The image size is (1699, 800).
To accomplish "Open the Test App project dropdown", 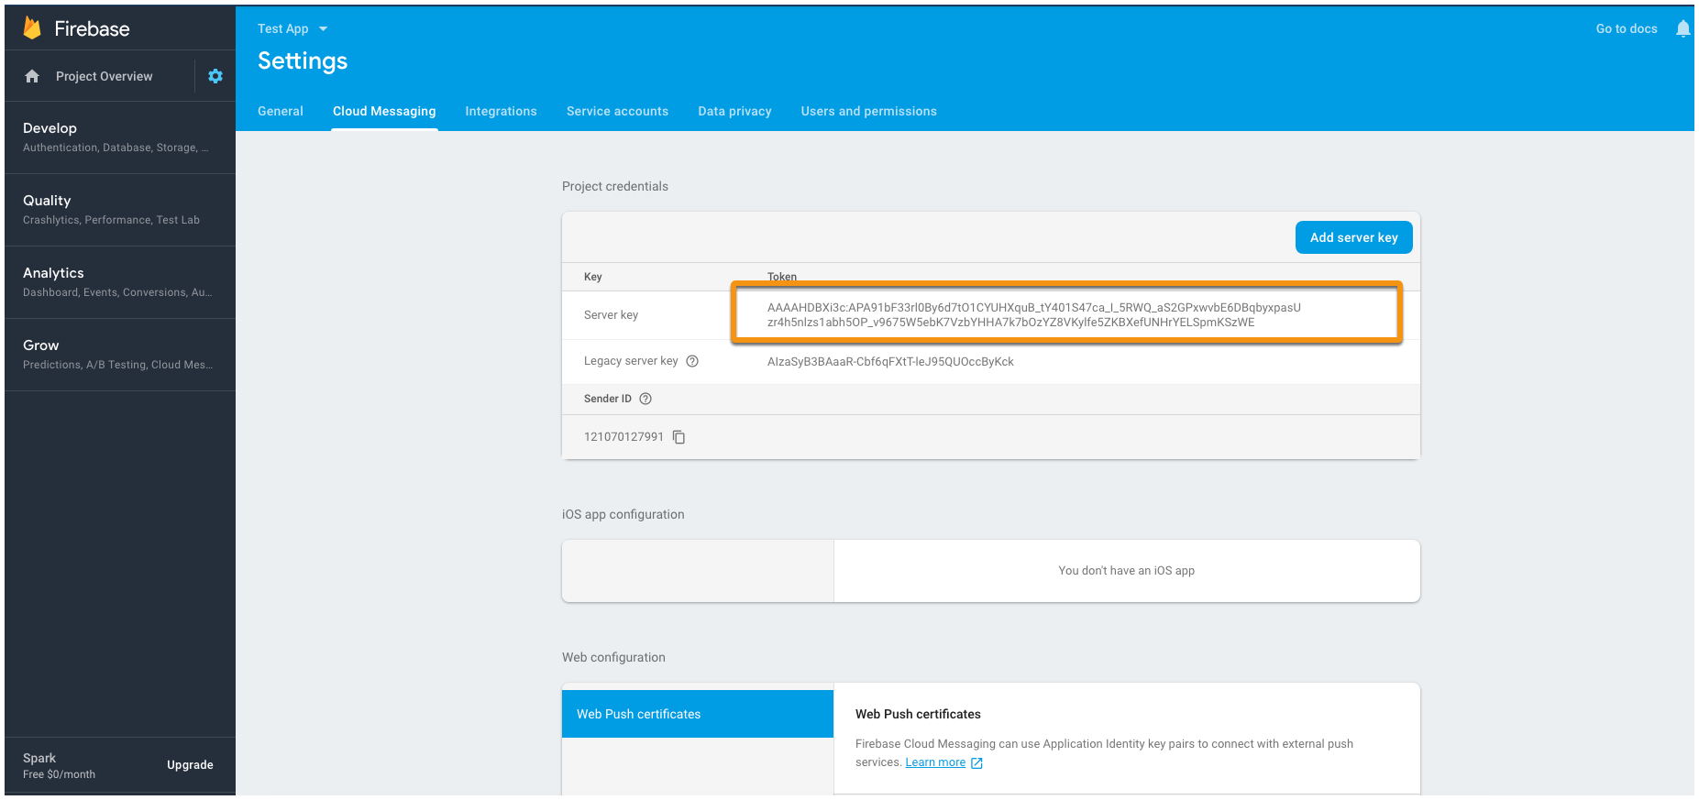I will (x=292, y=28).
